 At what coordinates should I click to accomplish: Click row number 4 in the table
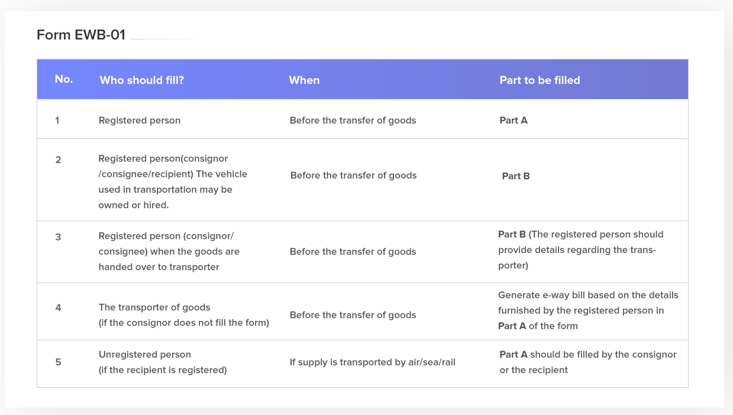(58, 307)
